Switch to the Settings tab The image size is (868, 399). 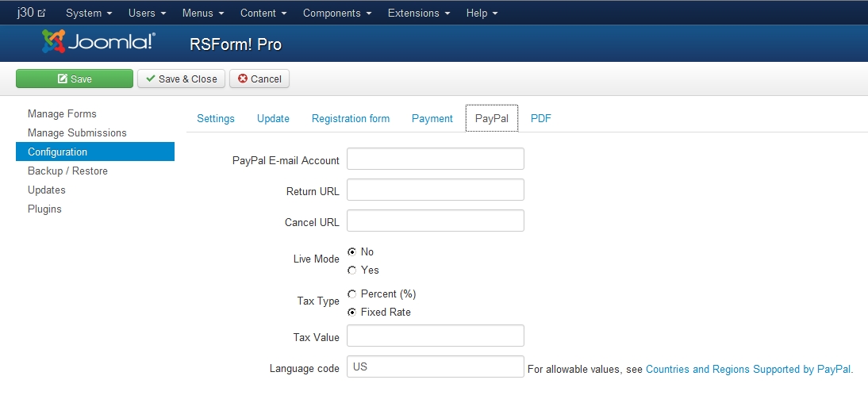pos(215,118)
